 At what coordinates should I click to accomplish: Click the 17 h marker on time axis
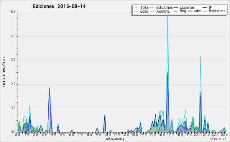[171, 134]
